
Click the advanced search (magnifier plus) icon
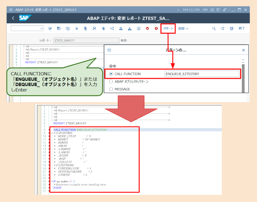pyautogui.click(x=222, y=28)
